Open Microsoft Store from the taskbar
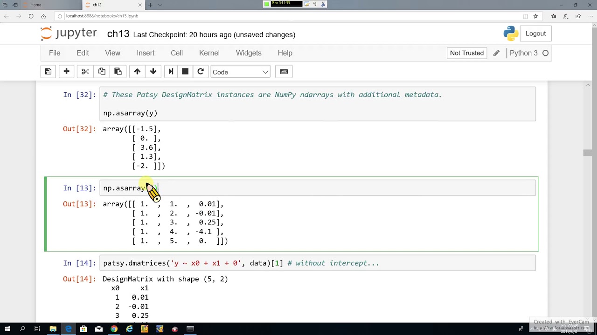Viewport: 597px width, 335px height. (83, 329)
